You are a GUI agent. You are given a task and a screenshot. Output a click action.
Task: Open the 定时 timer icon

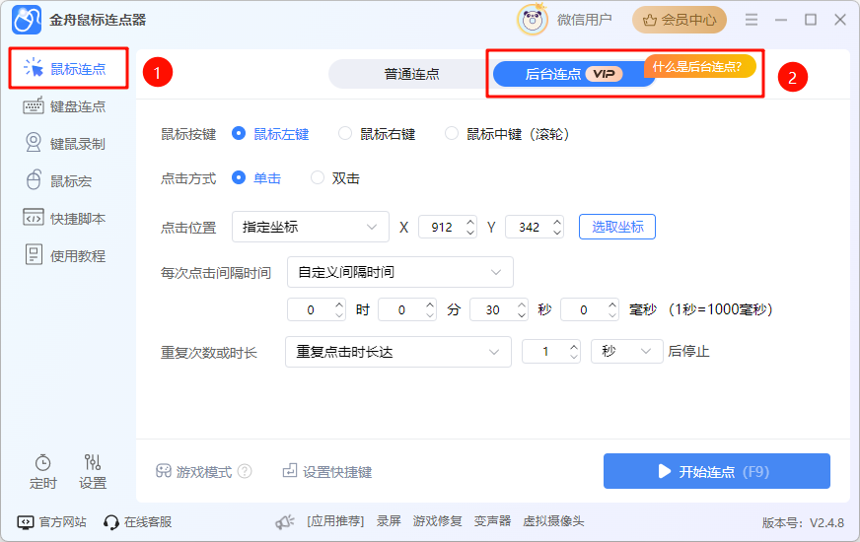pos(42,462)
